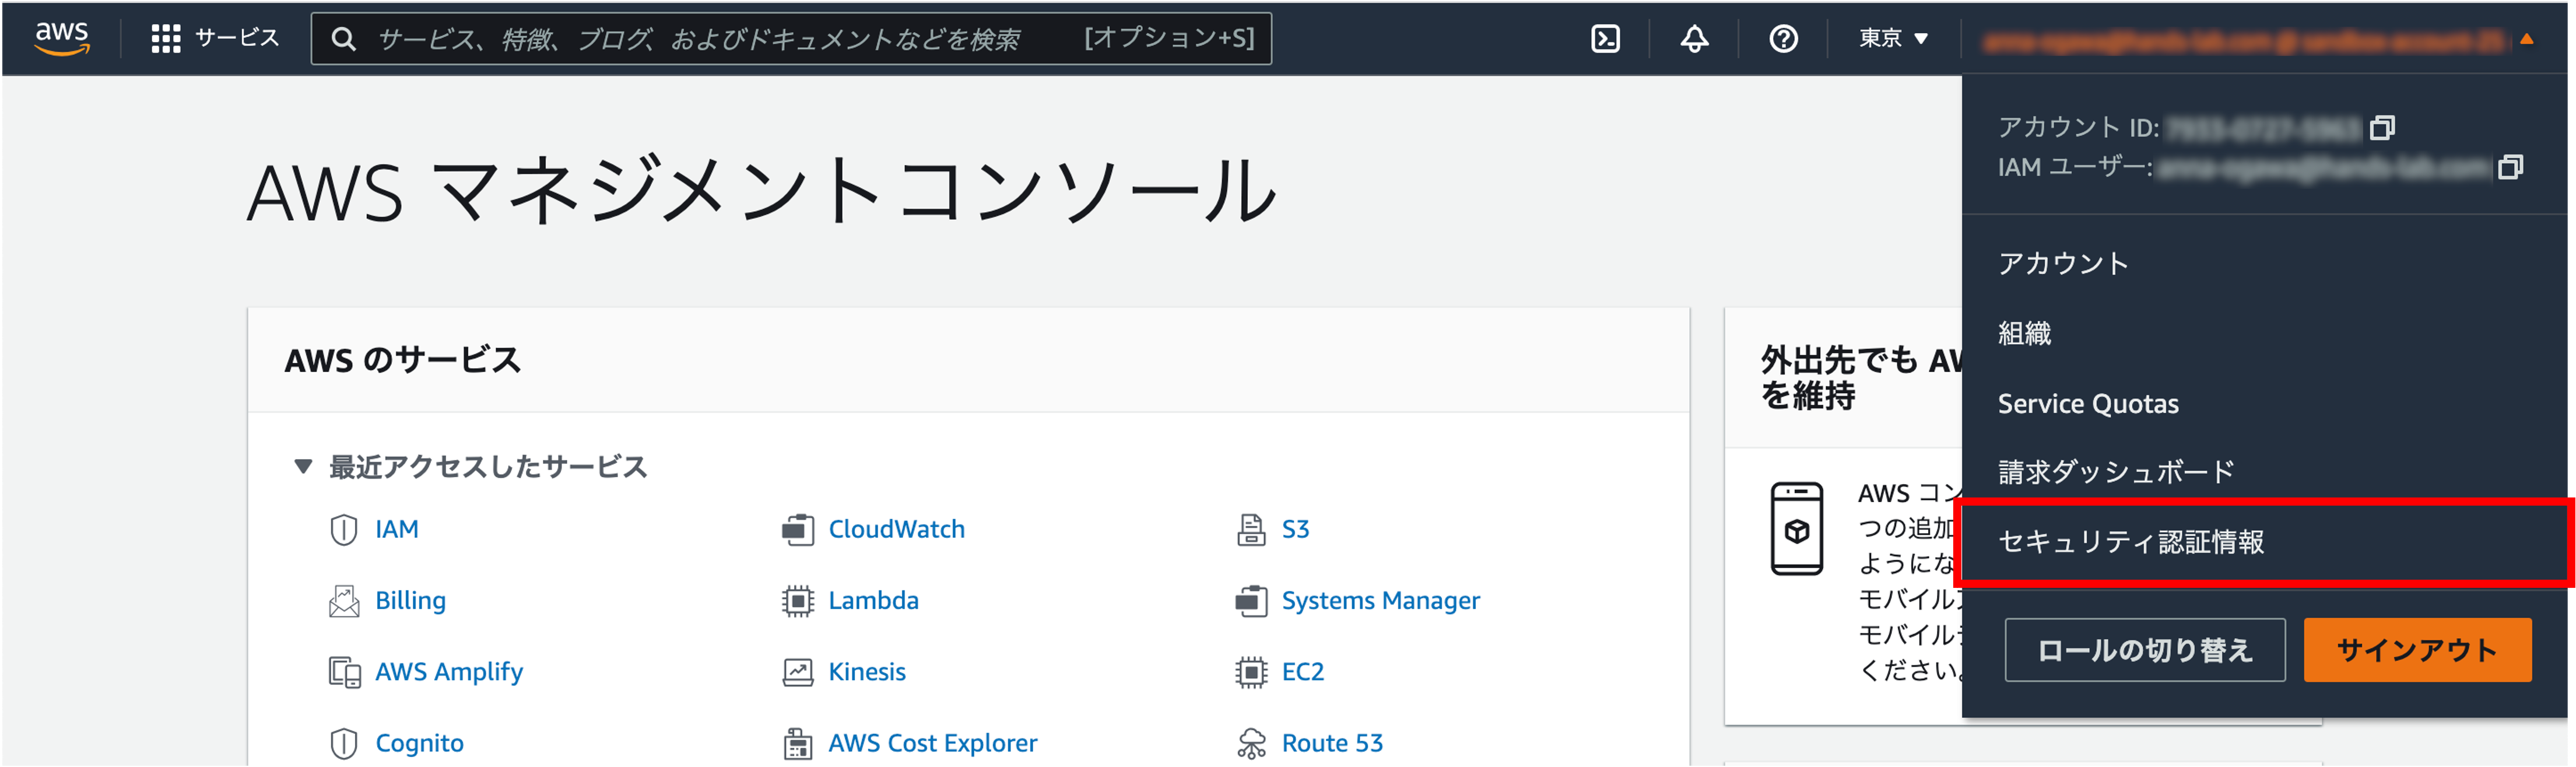
Task: Expand the 東京 region dropdown
Action: pyautogui.click(x=1892, y=39)
